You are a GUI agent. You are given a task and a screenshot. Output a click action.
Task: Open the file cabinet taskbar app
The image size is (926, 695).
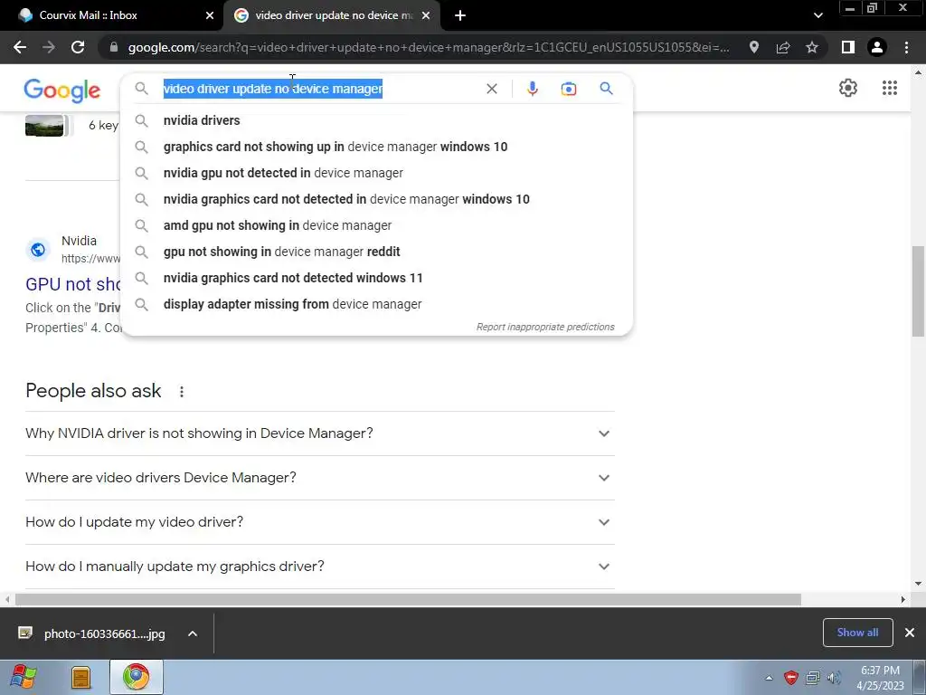pyautogui.click(x=80, y=677)
